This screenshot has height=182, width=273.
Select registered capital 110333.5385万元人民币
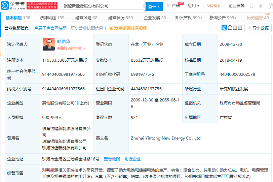(65, 60)
